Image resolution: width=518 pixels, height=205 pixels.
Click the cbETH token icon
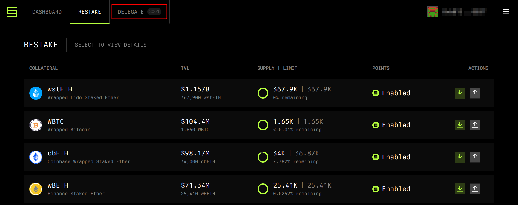coord(36,157)
